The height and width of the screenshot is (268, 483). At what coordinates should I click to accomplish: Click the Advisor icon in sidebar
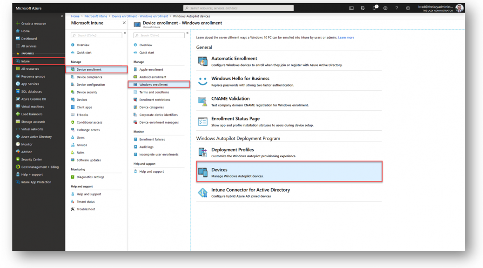[x=18, y=152]
